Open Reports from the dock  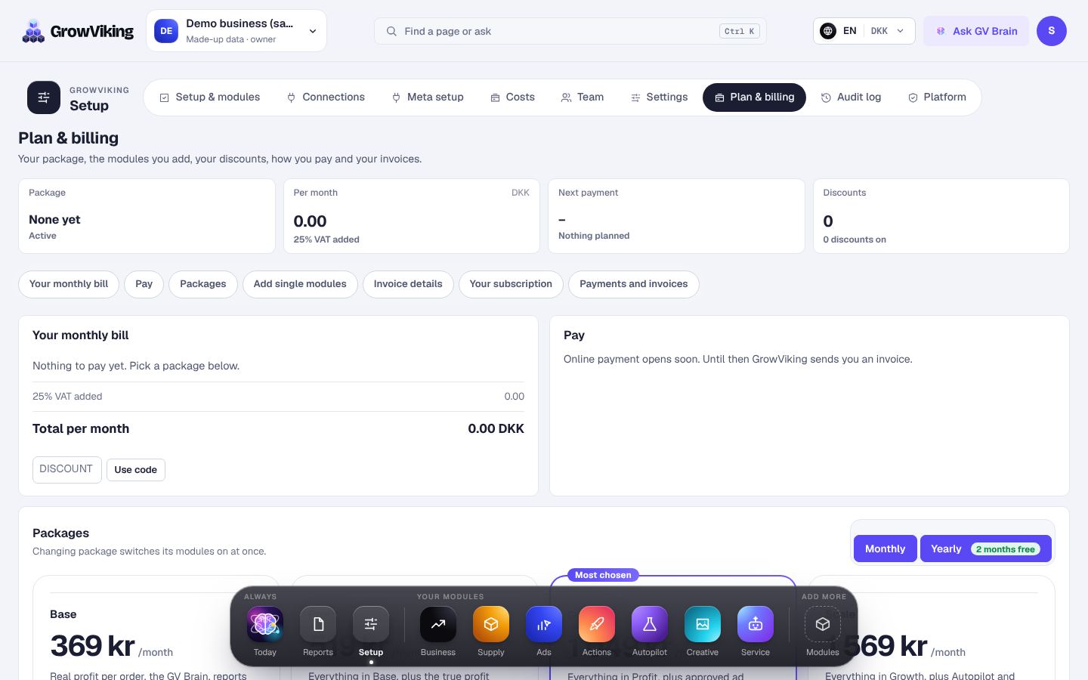tap(318, 624)
